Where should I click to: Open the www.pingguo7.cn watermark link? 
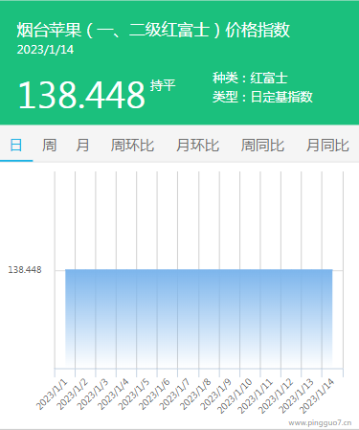pyautogui.click(x=320, y=423)
